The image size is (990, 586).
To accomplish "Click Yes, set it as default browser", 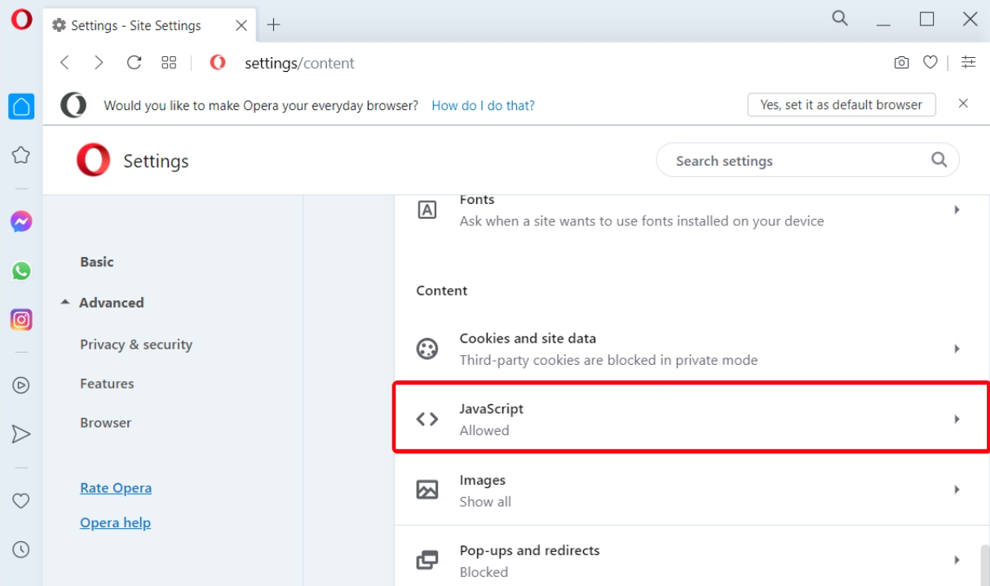I will (x=841, y=105).
